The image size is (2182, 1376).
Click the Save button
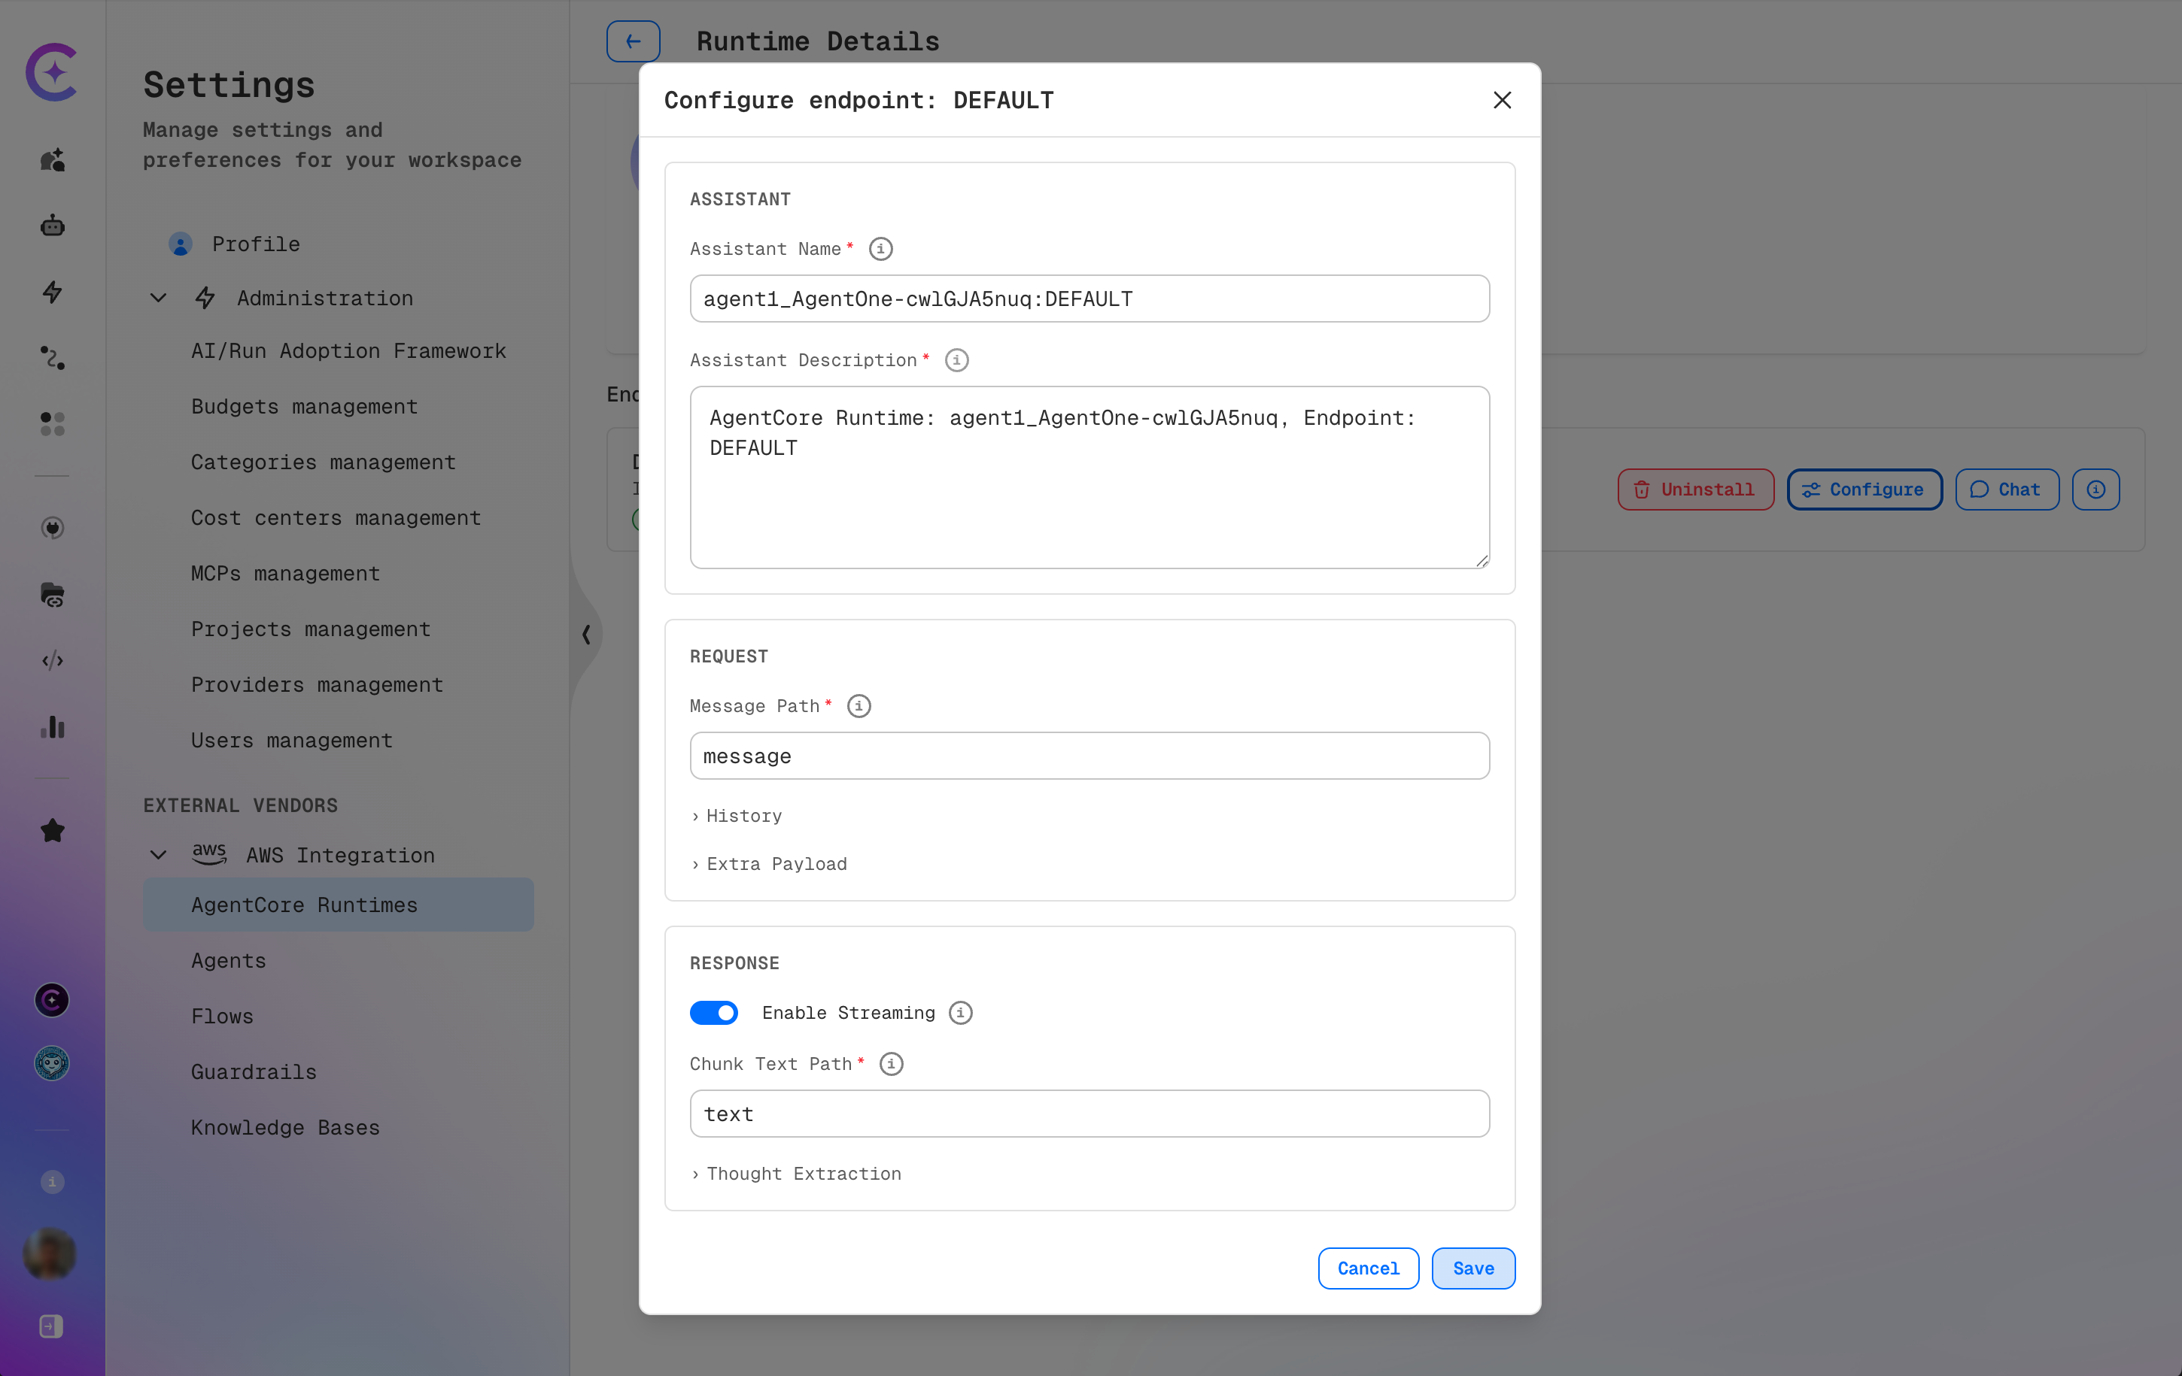(x=1473, y=1268)
